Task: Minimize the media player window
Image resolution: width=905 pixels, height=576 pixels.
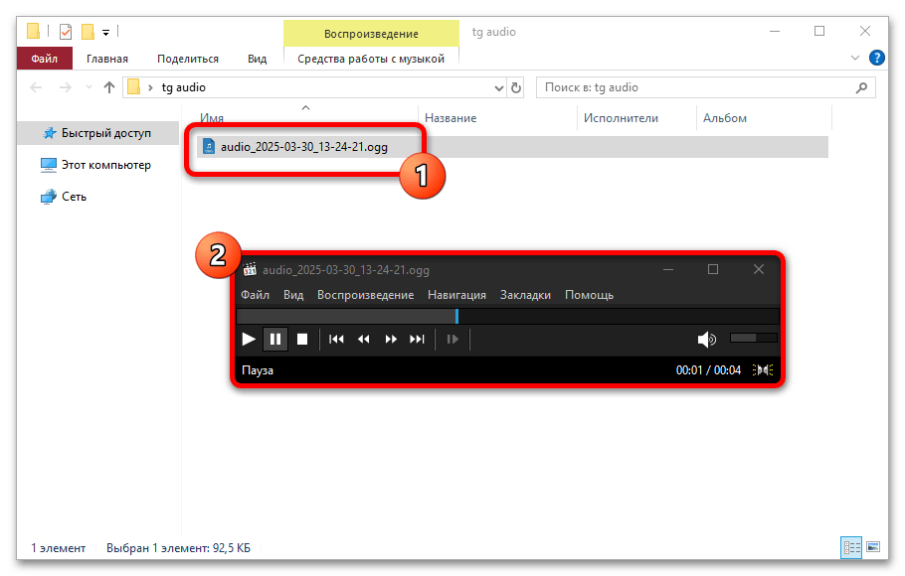Action: click(668, 269)
